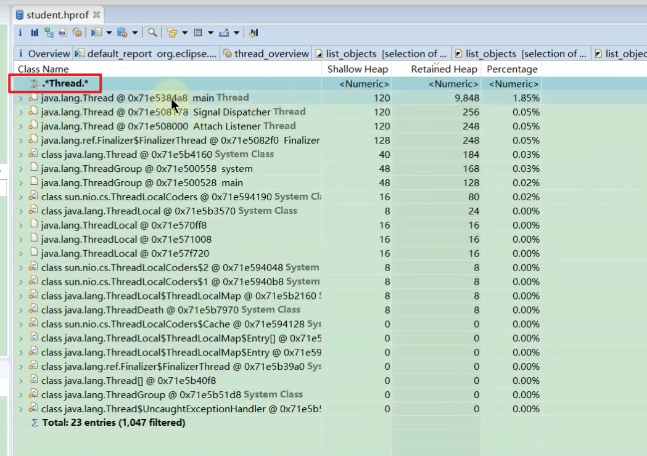This screenshot has width=647, height=456.
Task: Click the Total: 23 entries summary row
Action: [x=113, y=423]
